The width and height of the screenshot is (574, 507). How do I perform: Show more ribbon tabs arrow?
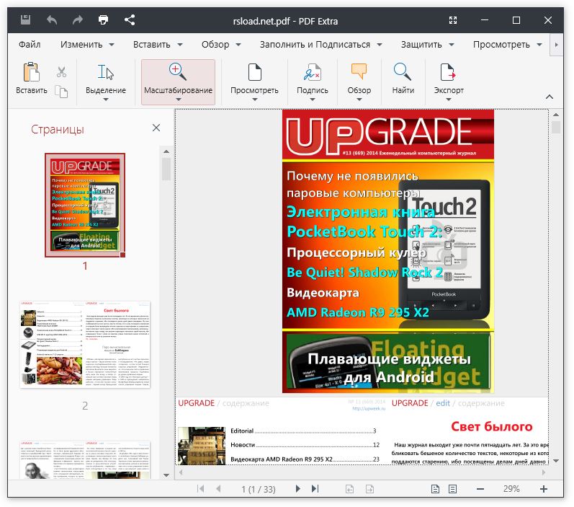[x=557, y=45]
